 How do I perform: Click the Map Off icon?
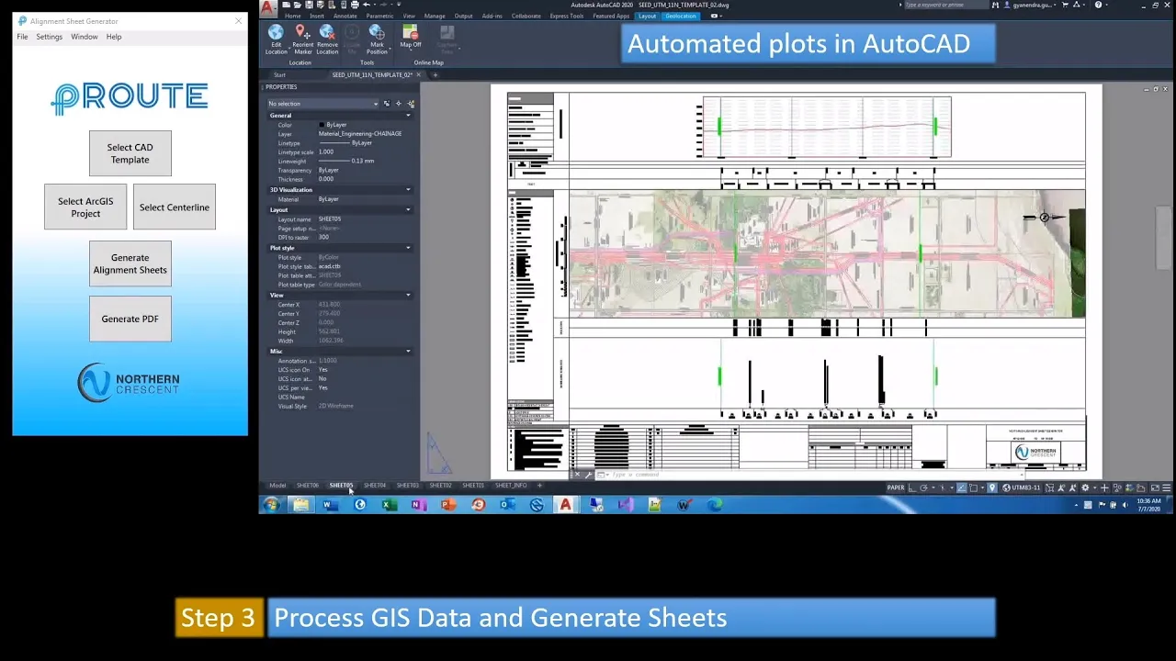[411, 32]
